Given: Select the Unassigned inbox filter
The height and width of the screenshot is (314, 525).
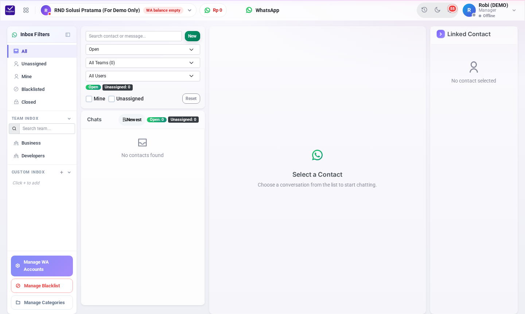Looking at the screenshot, I should click(42, 64).
